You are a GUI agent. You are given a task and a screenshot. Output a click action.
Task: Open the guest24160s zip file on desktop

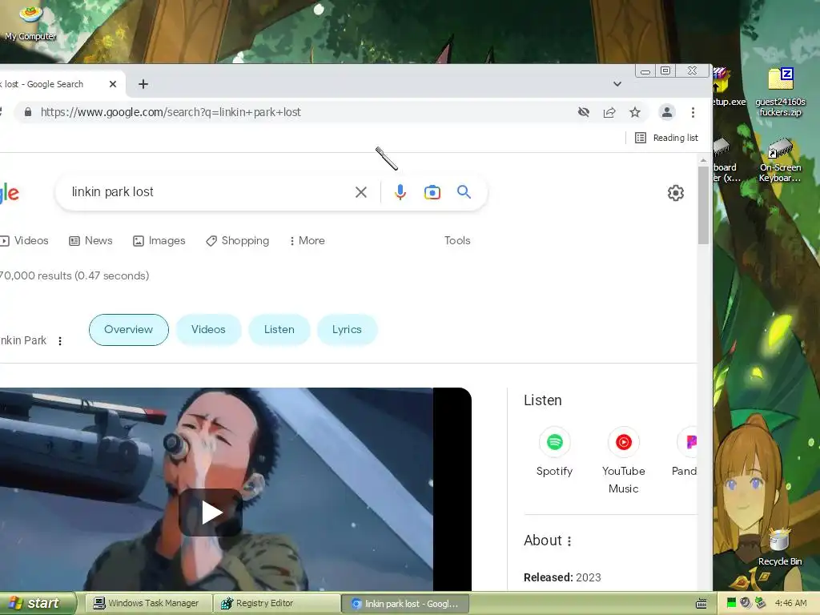click(x=780, y=92)
